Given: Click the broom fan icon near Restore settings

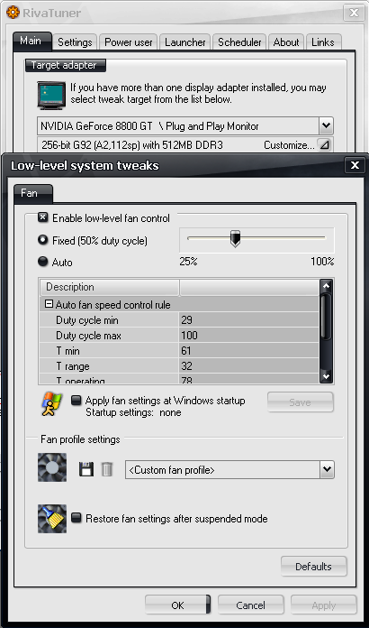Looking at the screenshot, I should click(x=52, y=519).
